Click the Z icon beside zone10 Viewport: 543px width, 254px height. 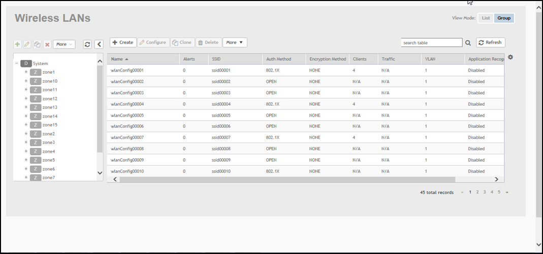point(36,81)
